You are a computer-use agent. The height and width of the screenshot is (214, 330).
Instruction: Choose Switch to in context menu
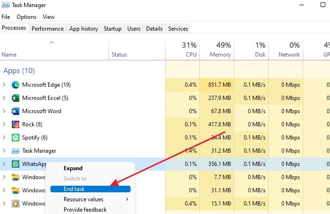91,179
